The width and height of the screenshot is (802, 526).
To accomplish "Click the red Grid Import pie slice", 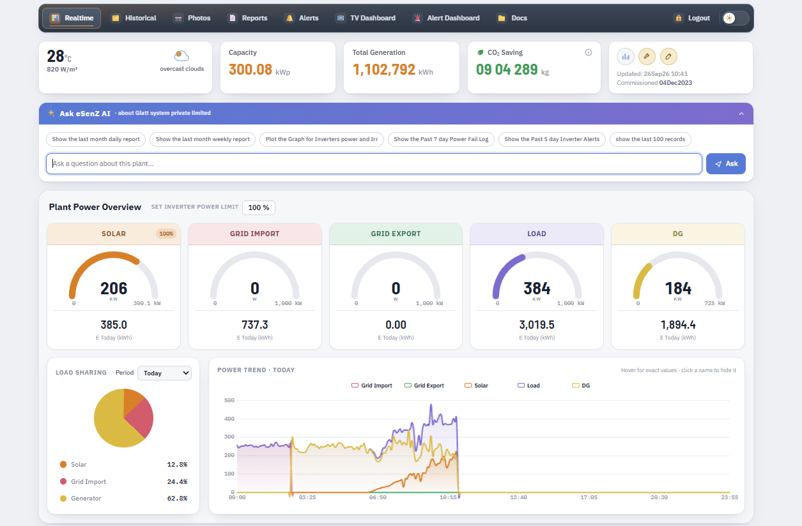I will click(142, 417).
